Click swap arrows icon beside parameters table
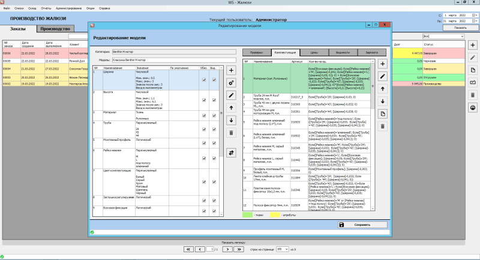This screenshot has width=480, height=260. tap(232, 153)
